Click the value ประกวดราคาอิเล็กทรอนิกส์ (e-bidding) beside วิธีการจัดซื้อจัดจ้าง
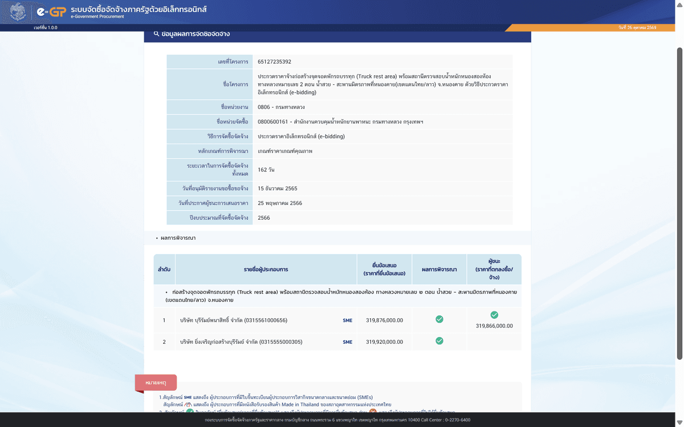Viewport: 684px width, 427px height. coord(301,137)
